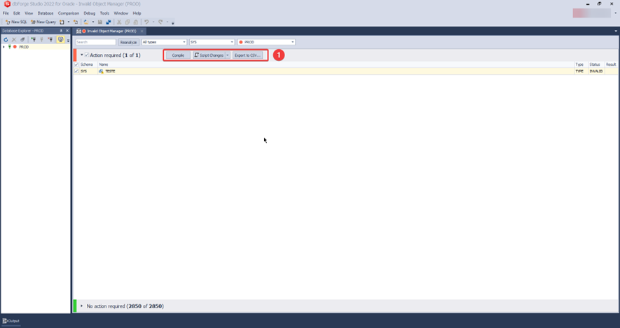This screenshot has height=328, width=620.
Task: Click the New SQL toolbar button
Action: pos(15,22)
